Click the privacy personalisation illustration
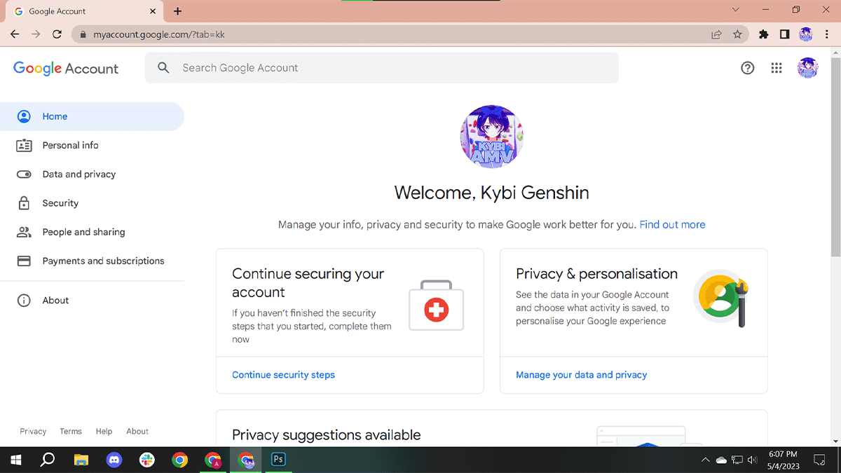Screen dimensions: 841x473 point(721,299)
